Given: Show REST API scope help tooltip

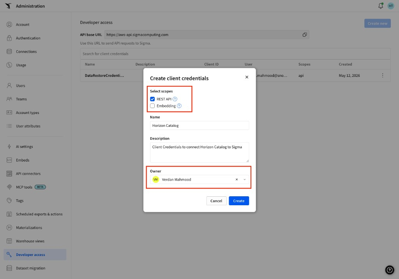Looking at the screenshot, I should [175, 99].
